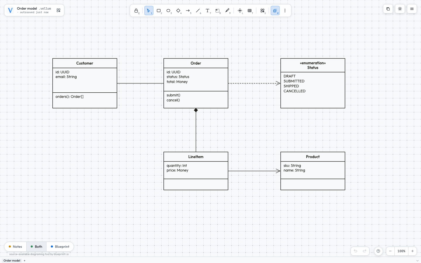Select the Order class header
This screenshot has width=421, height=263.
tap(196, 63)
